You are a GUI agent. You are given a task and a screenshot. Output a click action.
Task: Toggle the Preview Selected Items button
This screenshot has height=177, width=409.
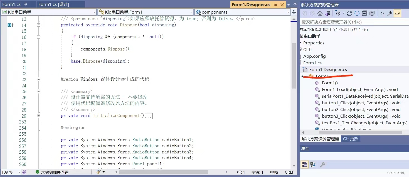tap(398, 13)
